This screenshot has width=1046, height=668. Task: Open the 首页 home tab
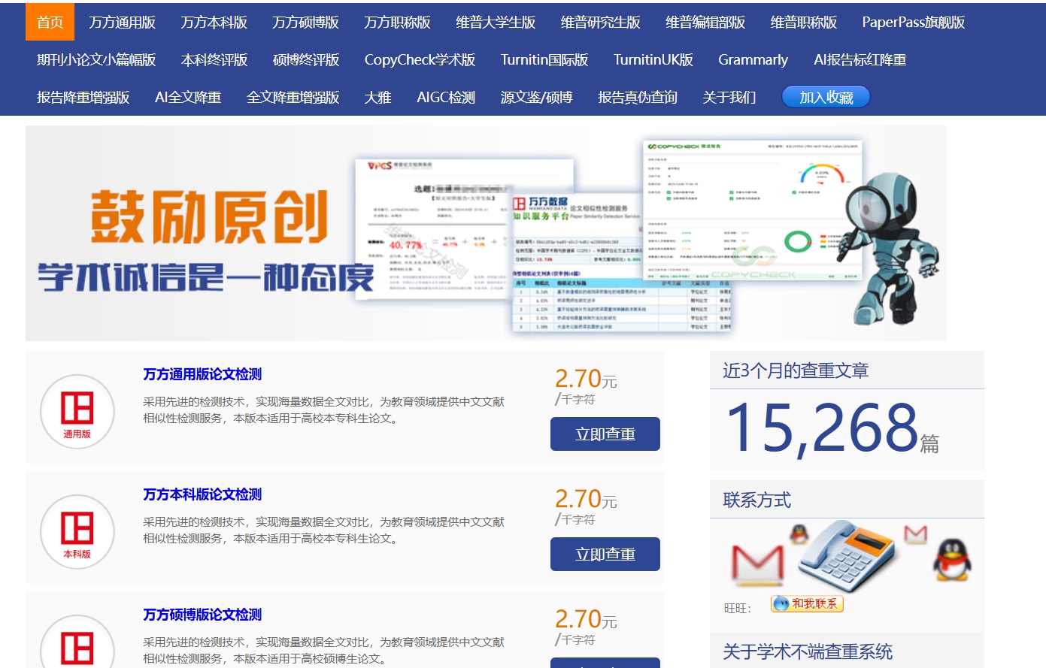click(x=50, y=22)
